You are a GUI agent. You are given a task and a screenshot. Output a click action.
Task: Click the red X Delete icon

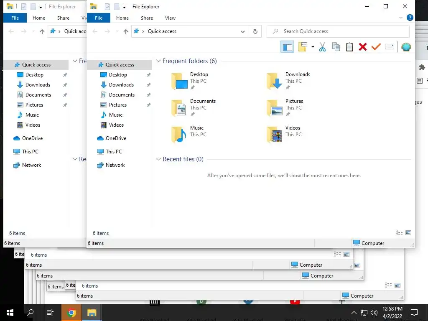[362, 47]
